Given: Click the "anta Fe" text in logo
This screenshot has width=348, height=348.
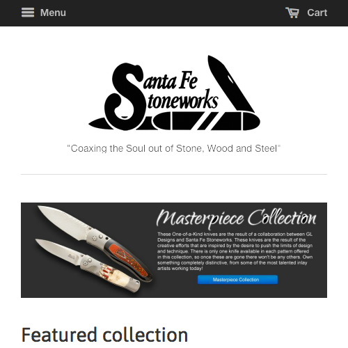Looking at the screenshot, I should coord(171,81).
